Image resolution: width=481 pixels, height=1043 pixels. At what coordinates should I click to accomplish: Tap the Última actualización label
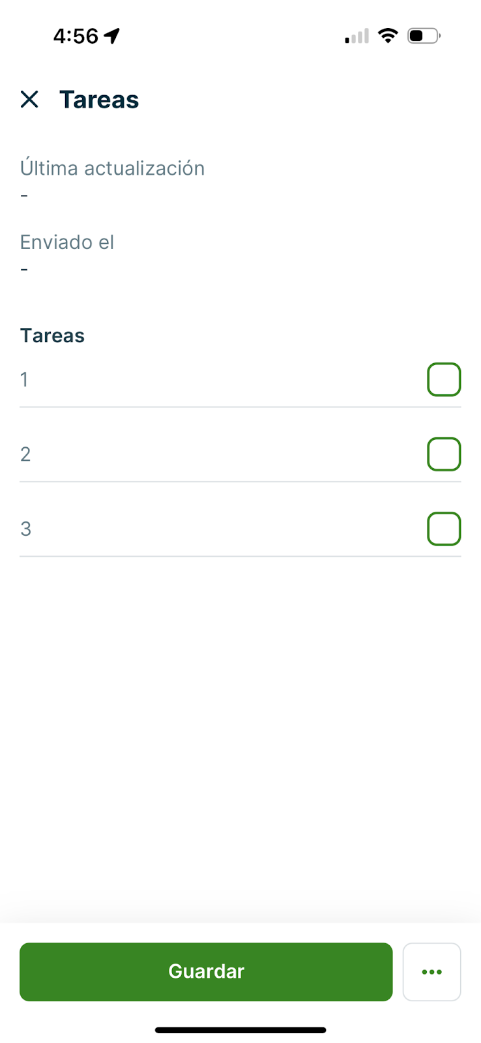112,168
